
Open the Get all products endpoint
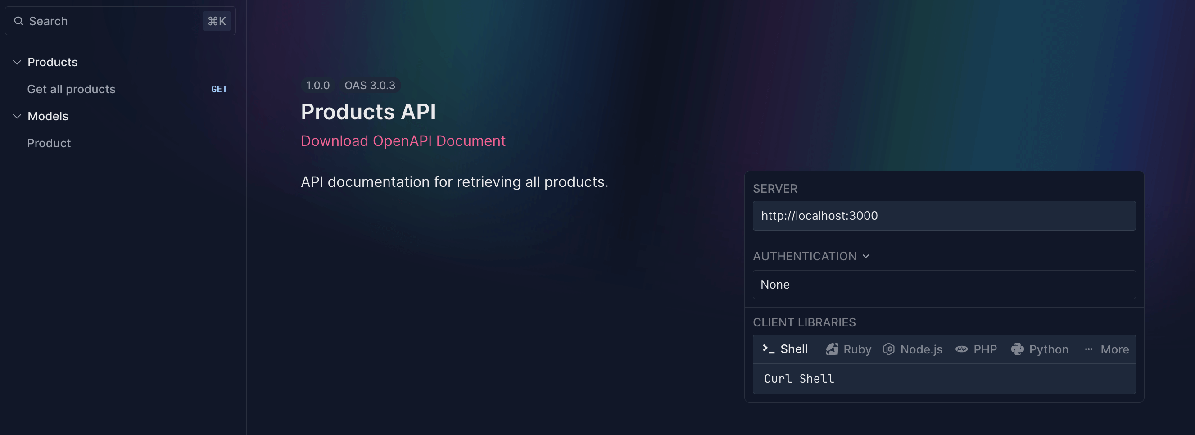click(71, 89)
